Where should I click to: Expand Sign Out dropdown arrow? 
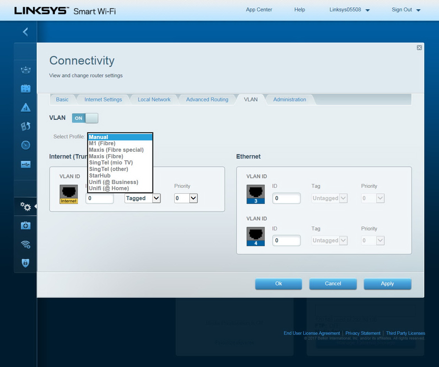click(418, 10)
